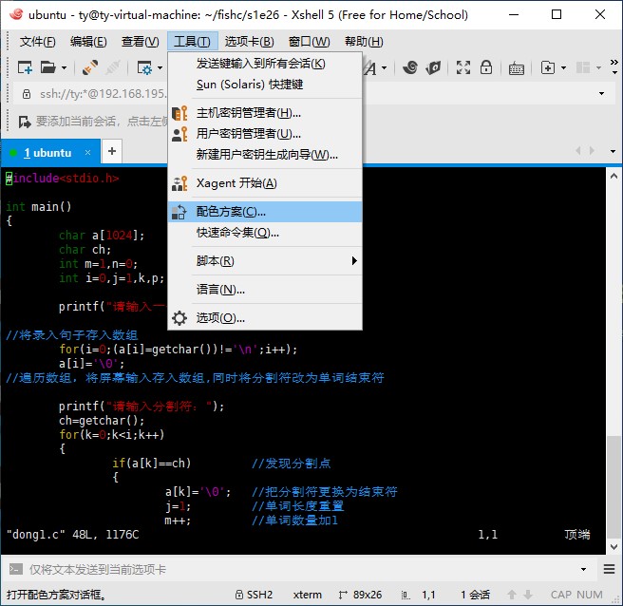Viewport: 623px width, 606px height.
Task: Click the gear icon beside 选项(O)
Action: click(179, 318)
